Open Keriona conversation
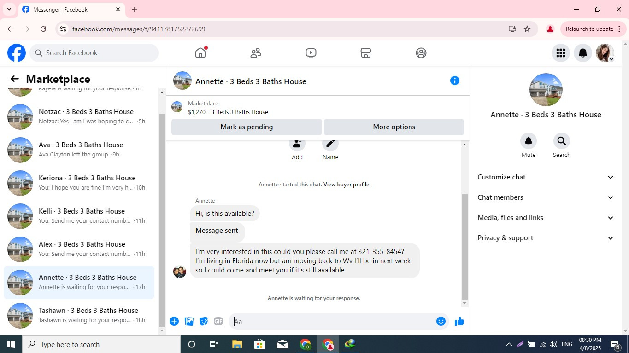The height and width of the screenshot is (353, 629). tap(79, 183)
